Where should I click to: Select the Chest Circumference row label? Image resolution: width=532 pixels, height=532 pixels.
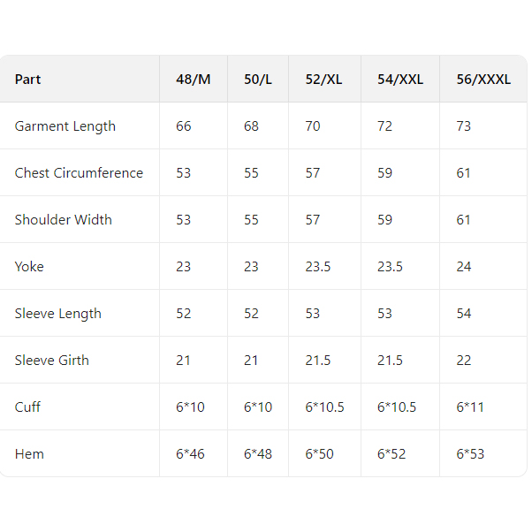tap(79, 173)
